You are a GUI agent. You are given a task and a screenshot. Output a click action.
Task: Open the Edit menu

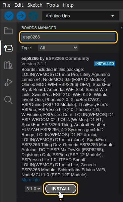pos(19,5)
